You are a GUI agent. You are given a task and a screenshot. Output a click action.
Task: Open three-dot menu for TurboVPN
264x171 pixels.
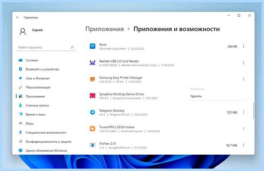(x=243, y=129)
